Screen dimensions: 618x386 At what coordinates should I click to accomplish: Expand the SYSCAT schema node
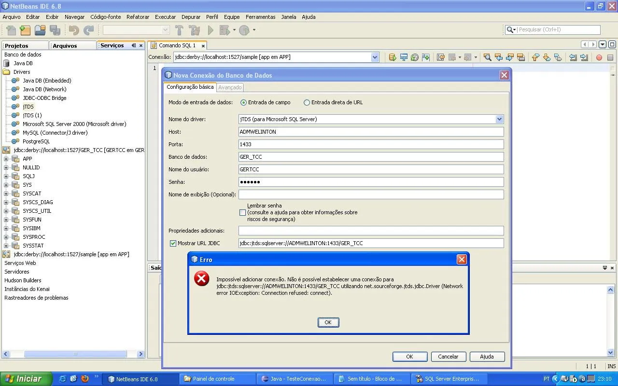(6, 193)
